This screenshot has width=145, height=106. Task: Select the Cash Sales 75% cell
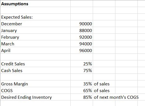pos(82,70)
